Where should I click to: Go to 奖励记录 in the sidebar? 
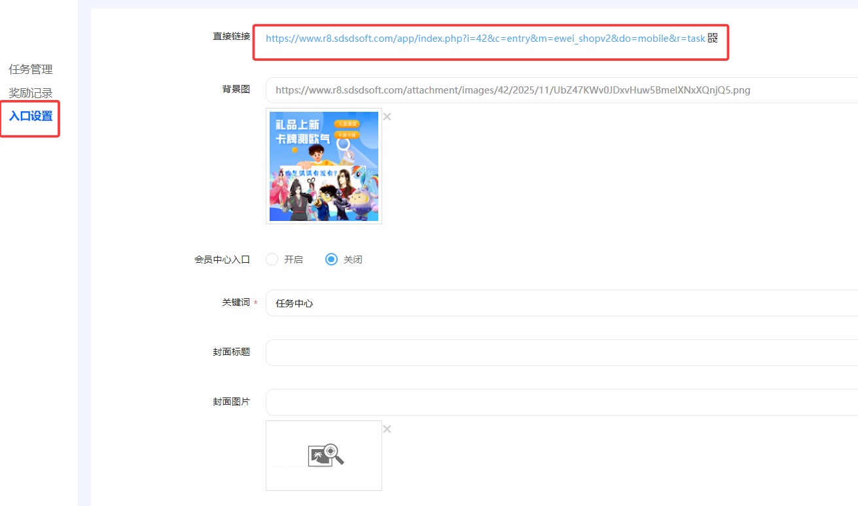pos(31,93)
